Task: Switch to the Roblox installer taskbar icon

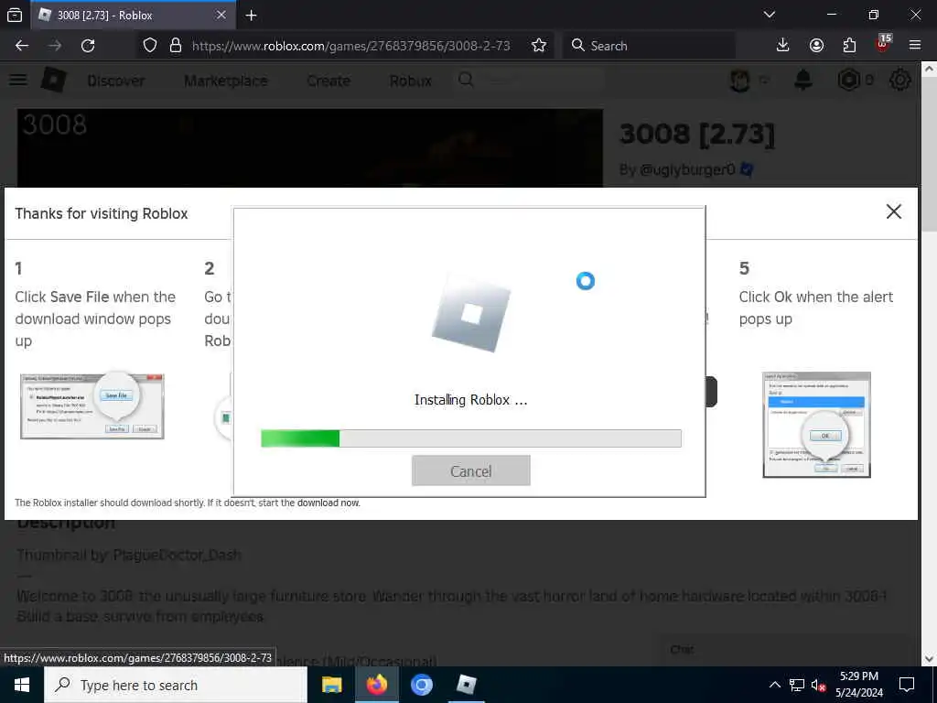Action: coord(466,685)
